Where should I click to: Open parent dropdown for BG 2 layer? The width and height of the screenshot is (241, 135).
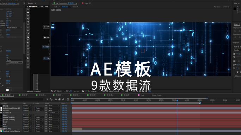coord(54,127)
